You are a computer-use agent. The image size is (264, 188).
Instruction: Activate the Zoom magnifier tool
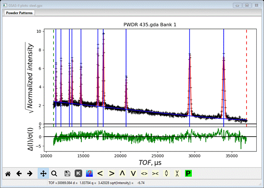(54, 174)
